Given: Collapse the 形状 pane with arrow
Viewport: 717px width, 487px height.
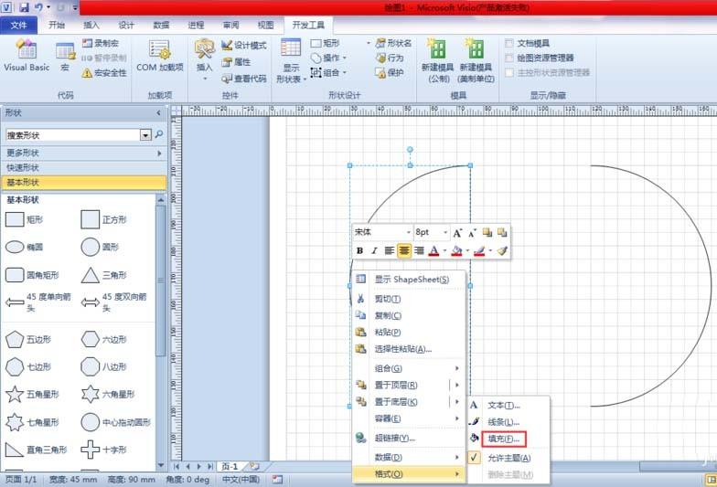Looking at the screenshot, I should point(159,113).
